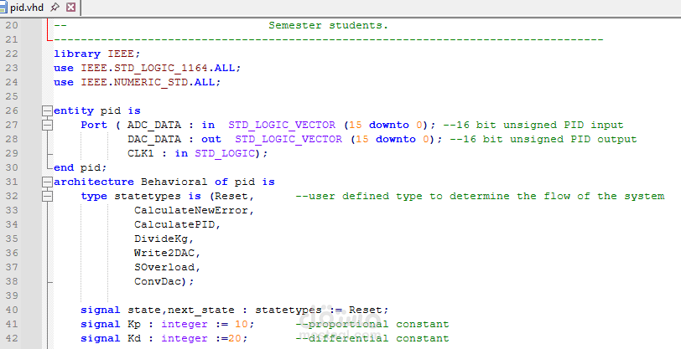Click 'IEEE.NUMERIC_STD.ALL' text
Image resolution: width=681 pixels, height=349 pixels.
pos(148,82)
